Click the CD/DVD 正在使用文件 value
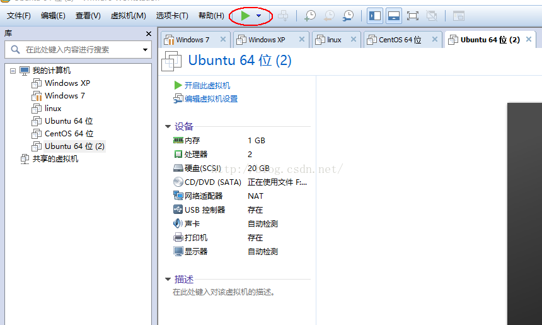This screenshot has width=542, height=325. pos(277,182)
